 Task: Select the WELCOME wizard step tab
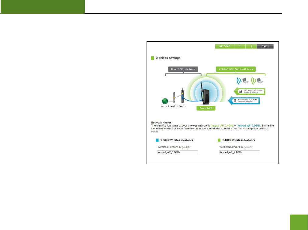[x=224, y=46]
